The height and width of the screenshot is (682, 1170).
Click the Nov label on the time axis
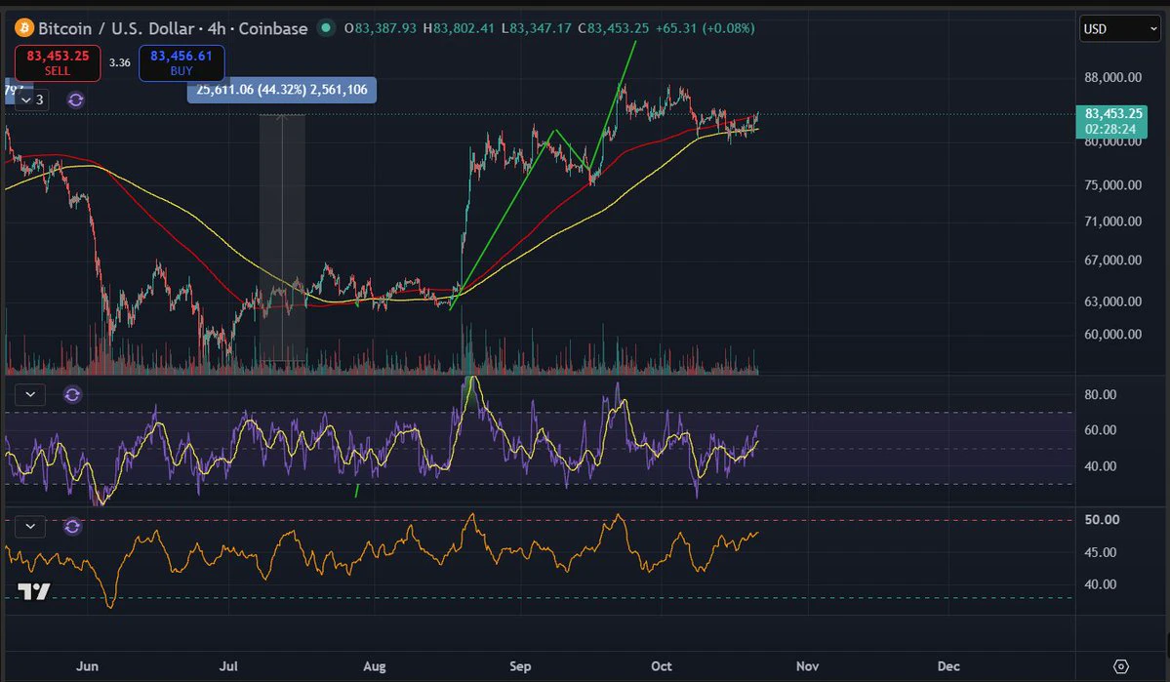tap(807, 666)
